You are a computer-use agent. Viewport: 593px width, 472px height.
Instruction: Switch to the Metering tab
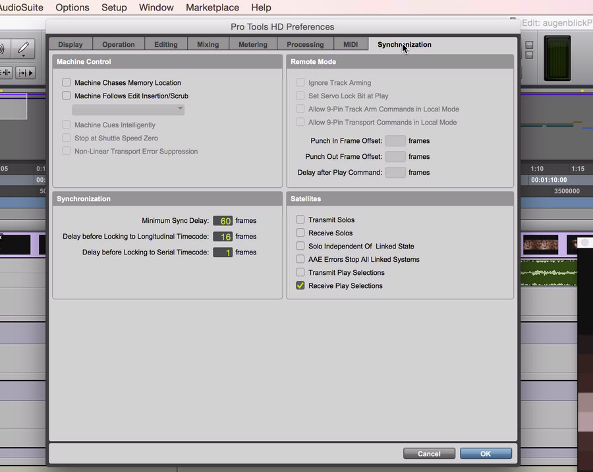click(253, 45)
